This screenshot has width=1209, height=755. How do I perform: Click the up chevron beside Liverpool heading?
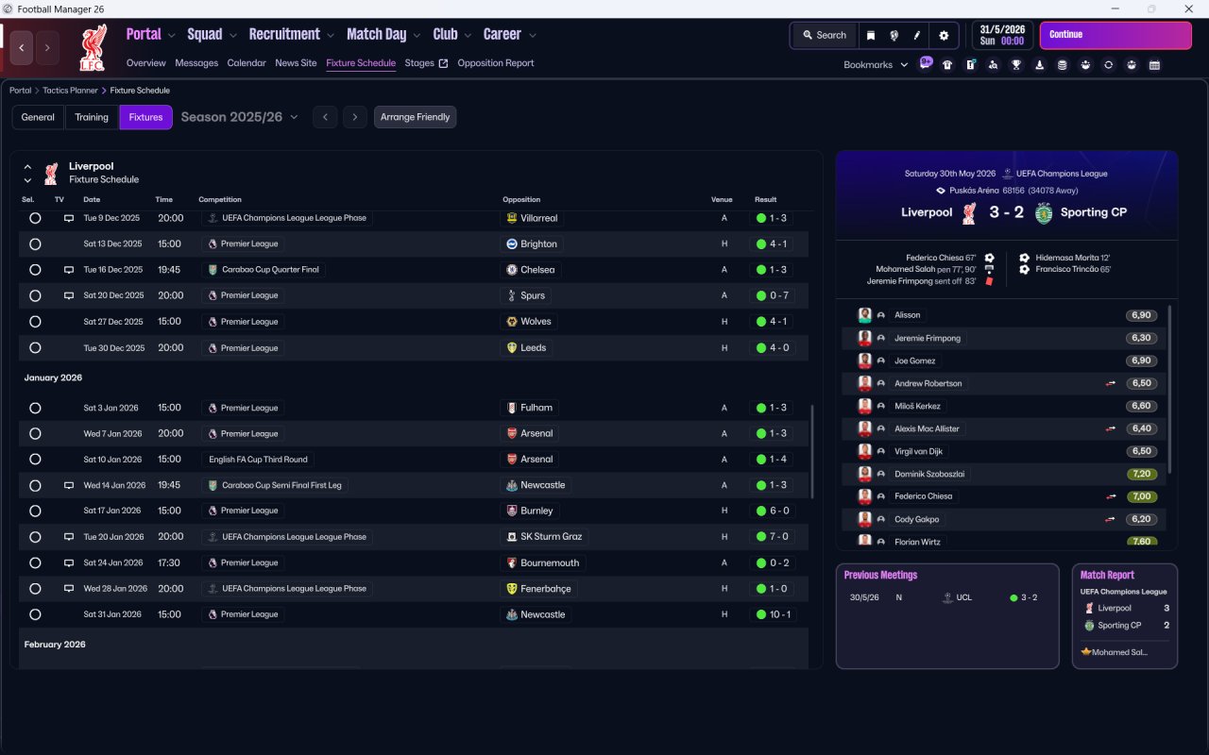27,167
